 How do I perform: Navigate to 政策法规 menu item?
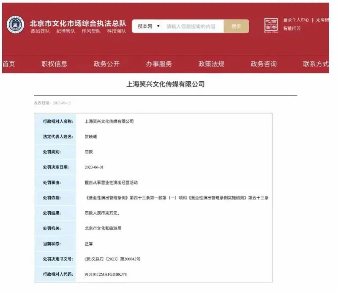tap(211, 64)
